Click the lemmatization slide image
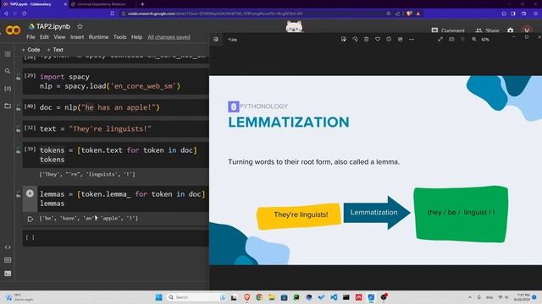This screenshot has height=304, width=542. pos(375,171)
